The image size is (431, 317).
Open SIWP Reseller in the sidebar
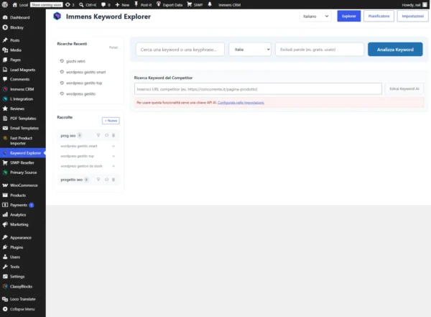(23, 162)
